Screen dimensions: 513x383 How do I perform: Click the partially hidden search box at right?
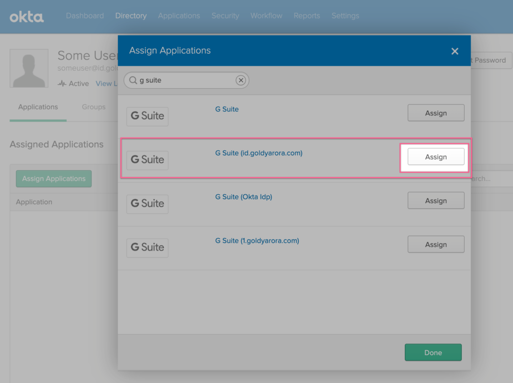coord(492,179)
